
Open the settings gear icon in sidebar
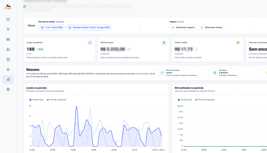click(8, 89)
